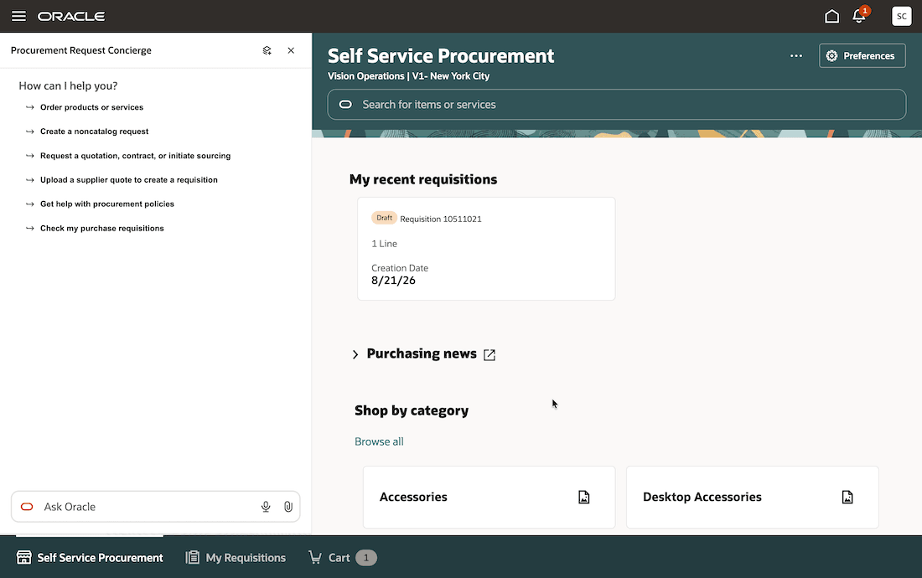Expand the Purchasing news section
The image size is (922, 578).
coord(355,354)
